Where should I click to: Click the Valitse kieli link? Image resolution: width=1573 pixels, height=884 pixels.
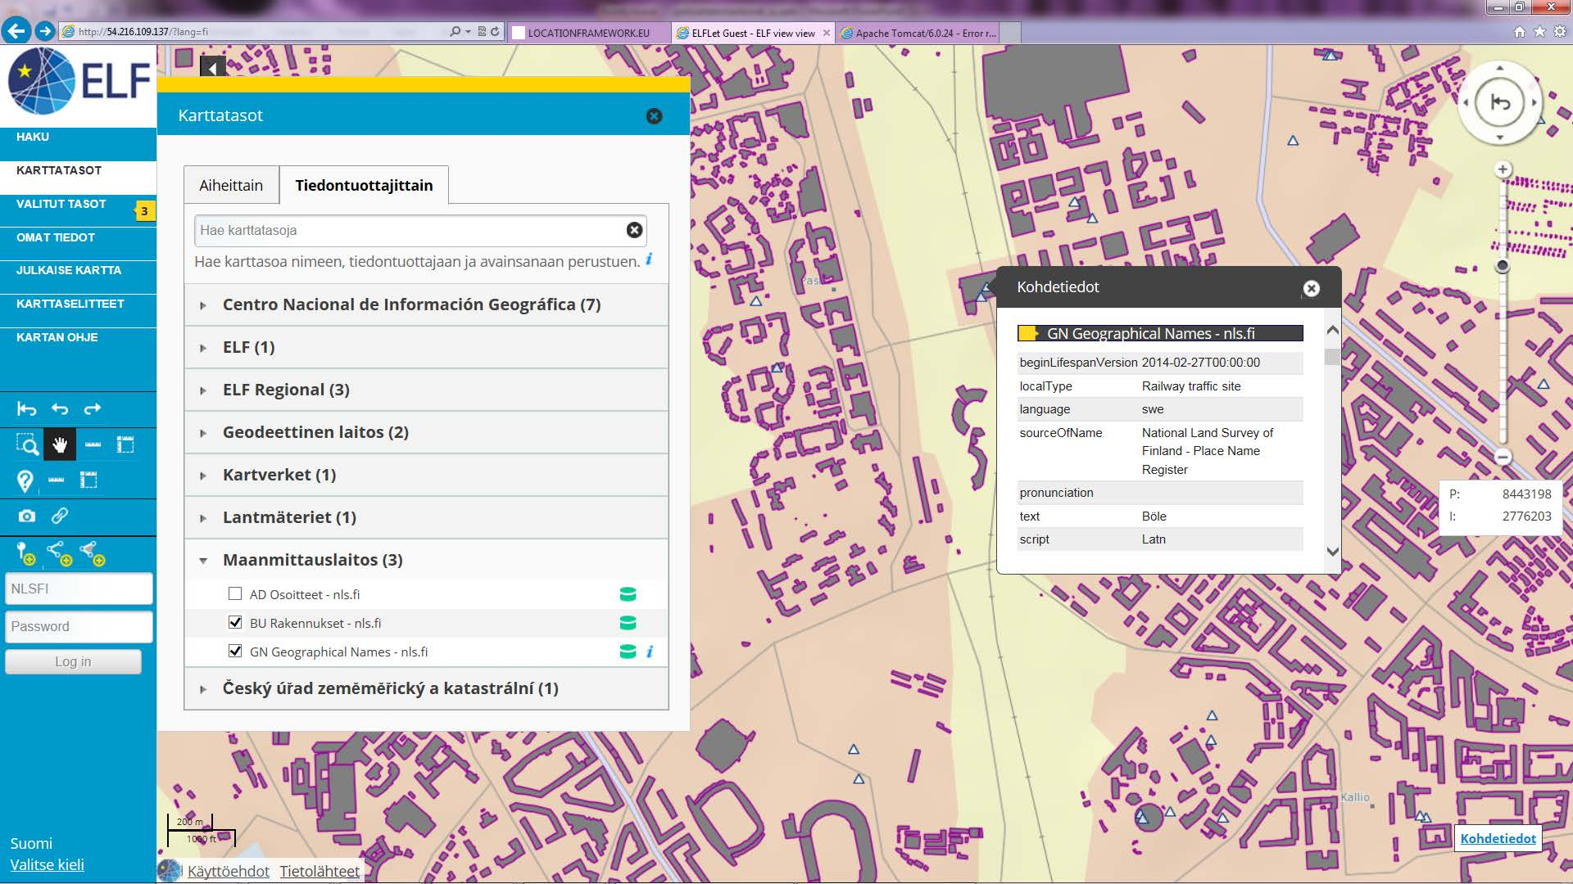pos(47,864)
